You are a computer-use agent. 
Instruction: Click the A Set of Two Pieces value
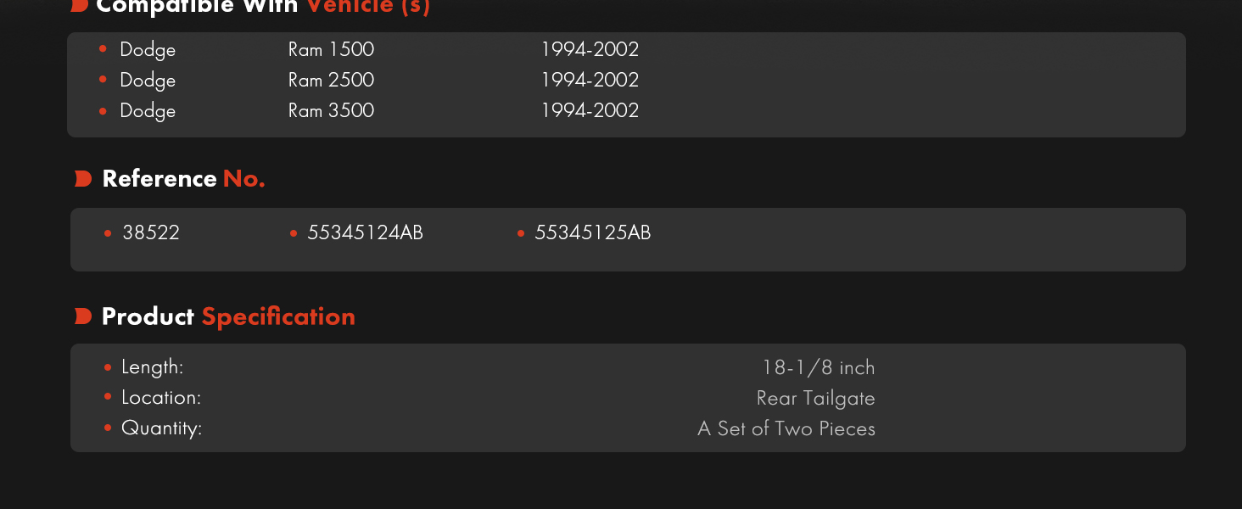pos(786,428)
